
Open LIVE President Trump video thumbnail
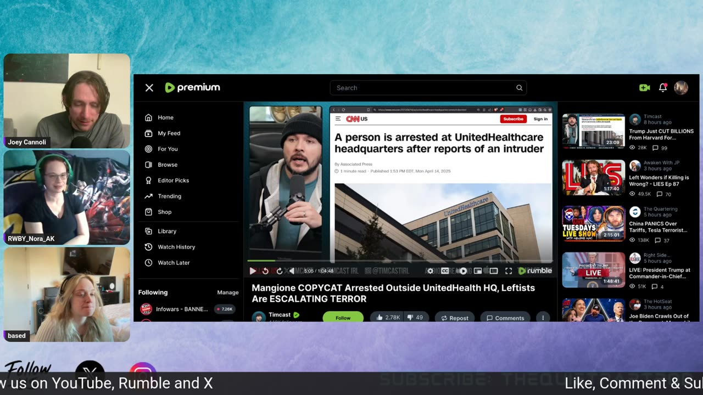point(593,269)
